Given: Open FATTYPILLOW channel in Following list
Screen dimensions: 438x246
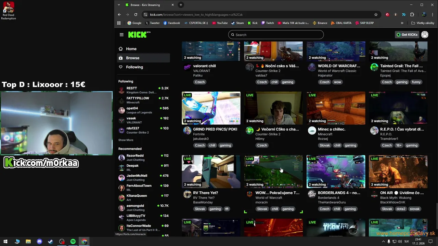Looking at the screenshot, I should pyautogui.click(x=143, y=100).
